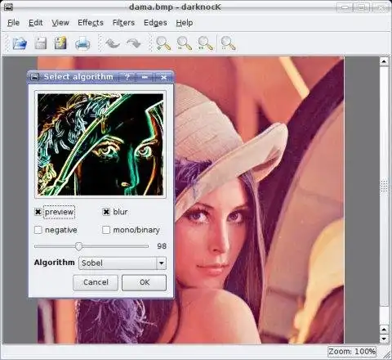Image resolution: width=392 pixels, height=360 pixels.
Task: Click the OK button
Action: (145, 282)
